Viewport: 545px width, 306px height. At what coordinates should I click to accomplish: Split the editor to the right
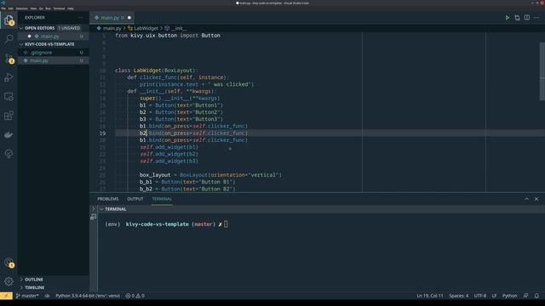point(527,18)
